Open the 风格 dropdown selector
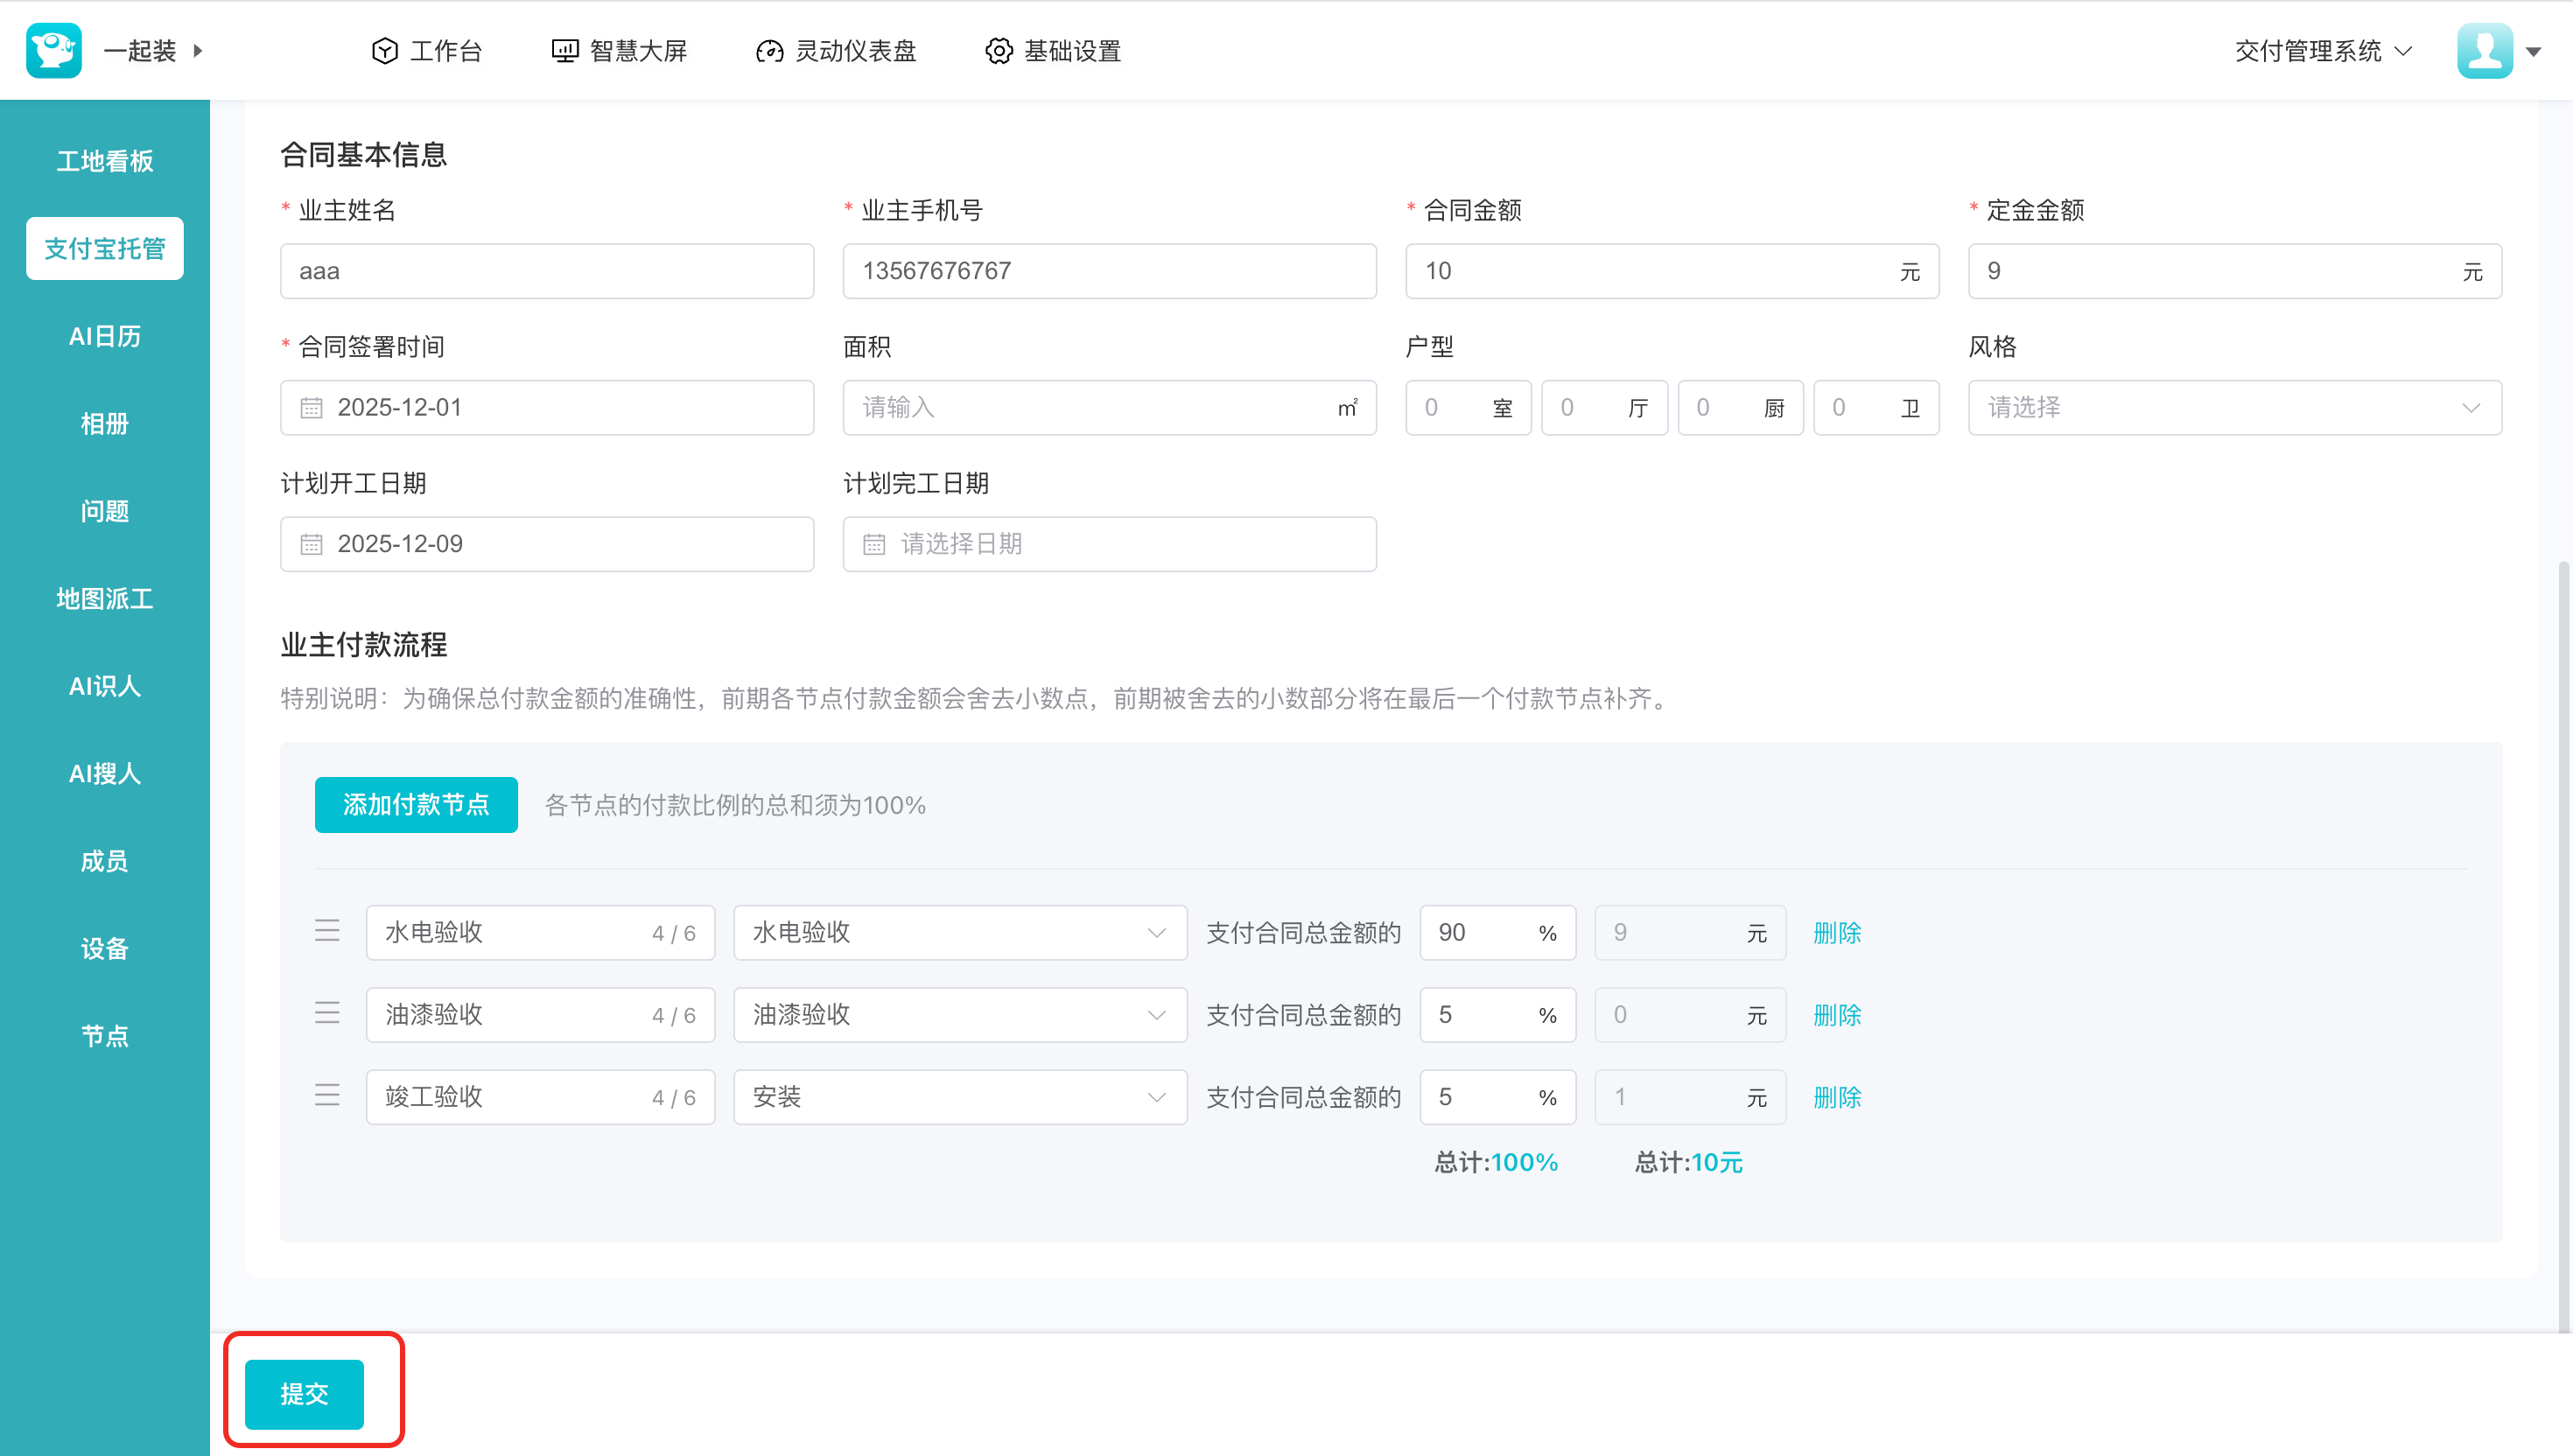The width and height of the screenshot is (2573, 1456). pyautogui.click(x=2234, y=408)
